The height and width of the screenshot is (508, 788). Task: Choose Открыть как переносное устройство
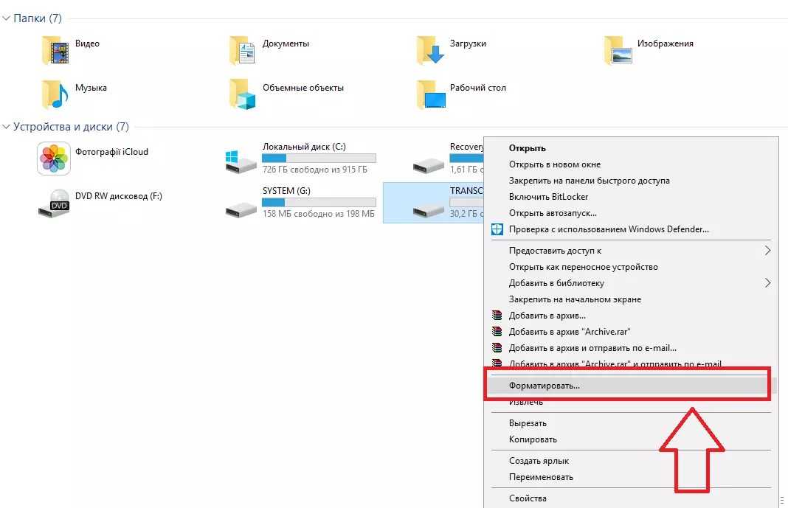click(x=583, y=267)
